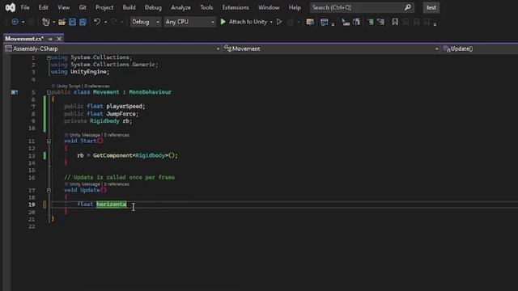Open the Edit menu
This screenshot has width=518, height=291.
click(x=43, y=7)
